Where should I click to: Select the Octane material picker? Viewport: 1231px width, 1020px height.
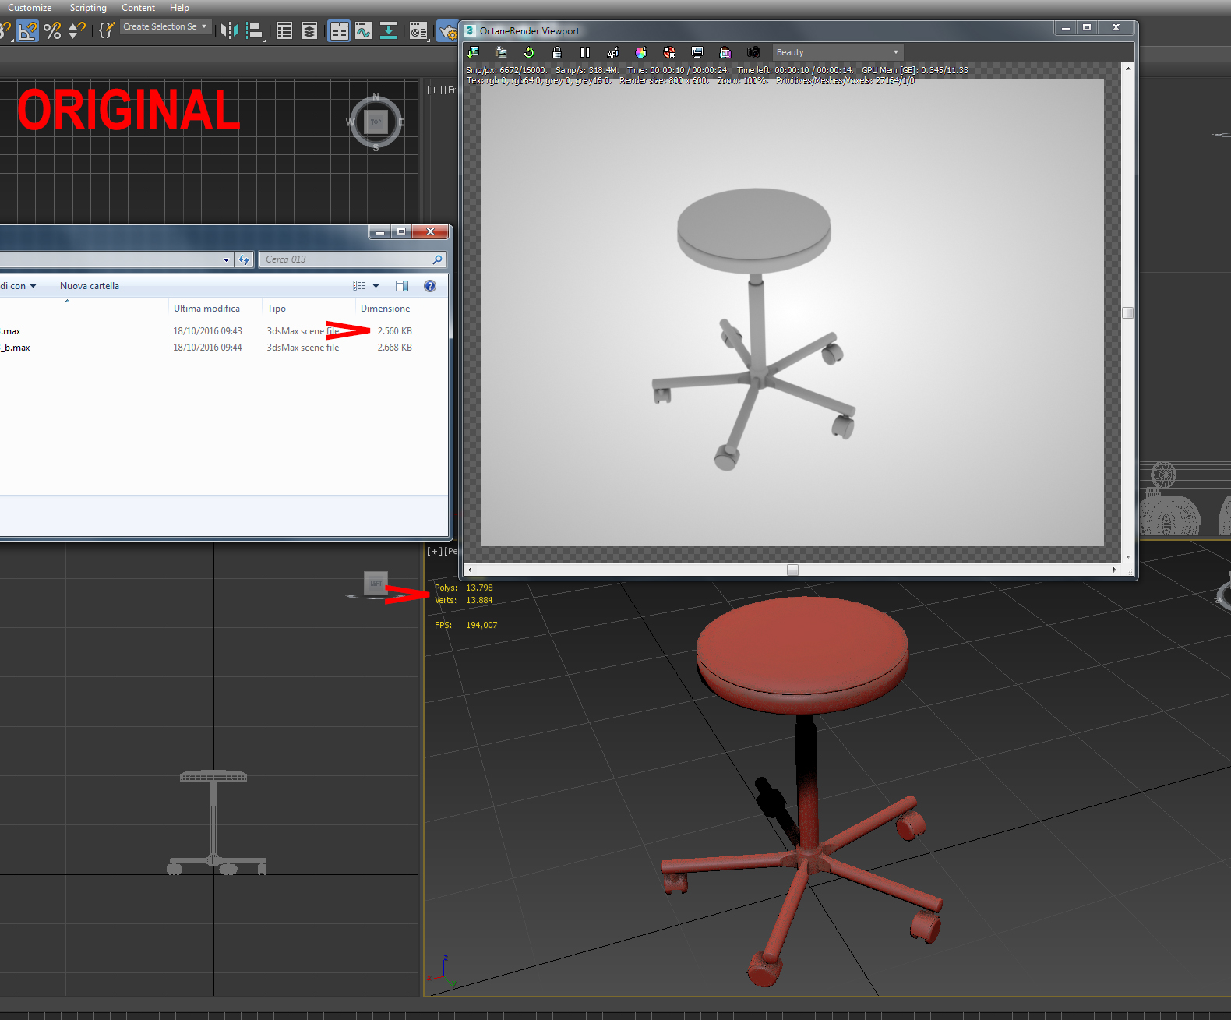668,52
